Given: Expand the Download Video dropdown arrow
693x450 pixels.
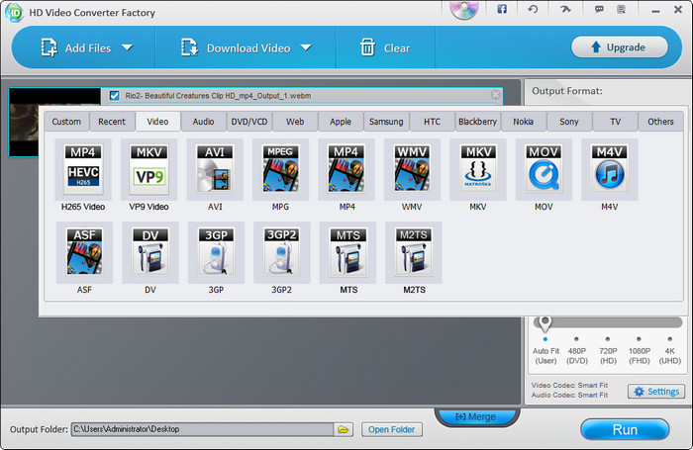Looking at the screenshot, I should coord(306,47).
